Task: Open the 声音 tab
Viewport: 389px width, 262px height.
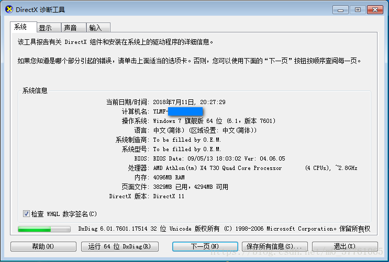Action: pyautogui.click(x=74, y=28)
